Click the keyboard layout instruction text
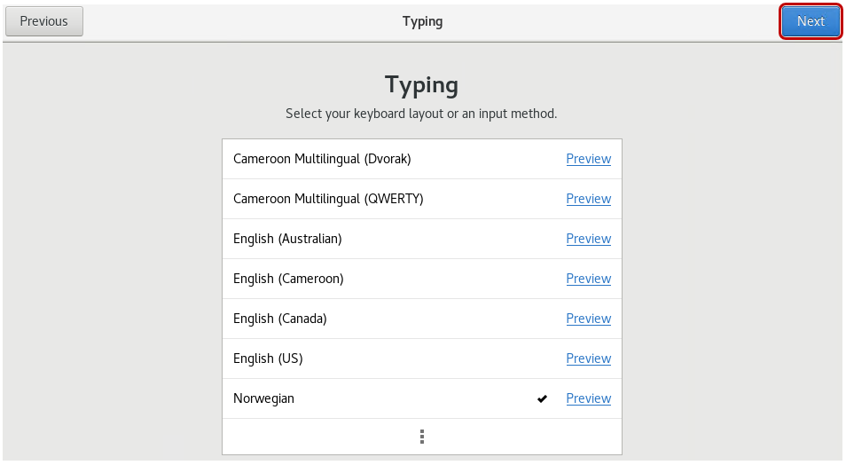 421,114
